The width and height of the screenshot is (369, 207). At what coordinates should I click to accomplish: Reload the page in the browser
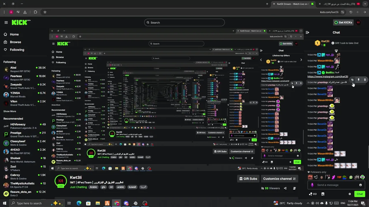351,12
